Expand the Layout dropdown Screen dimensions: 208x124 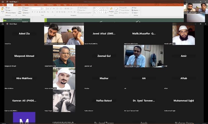pos(26,8)
